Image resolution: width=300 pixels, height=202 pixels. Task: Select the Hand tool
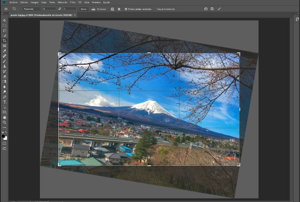click(x=5, y=117)
